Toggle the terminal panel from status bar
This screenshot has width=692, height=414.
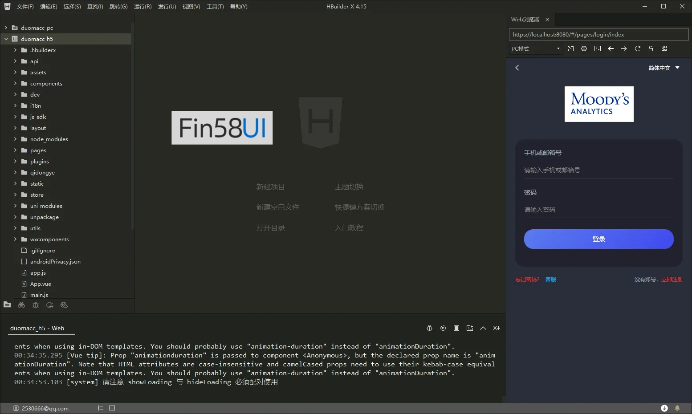[x=112, y=408]
